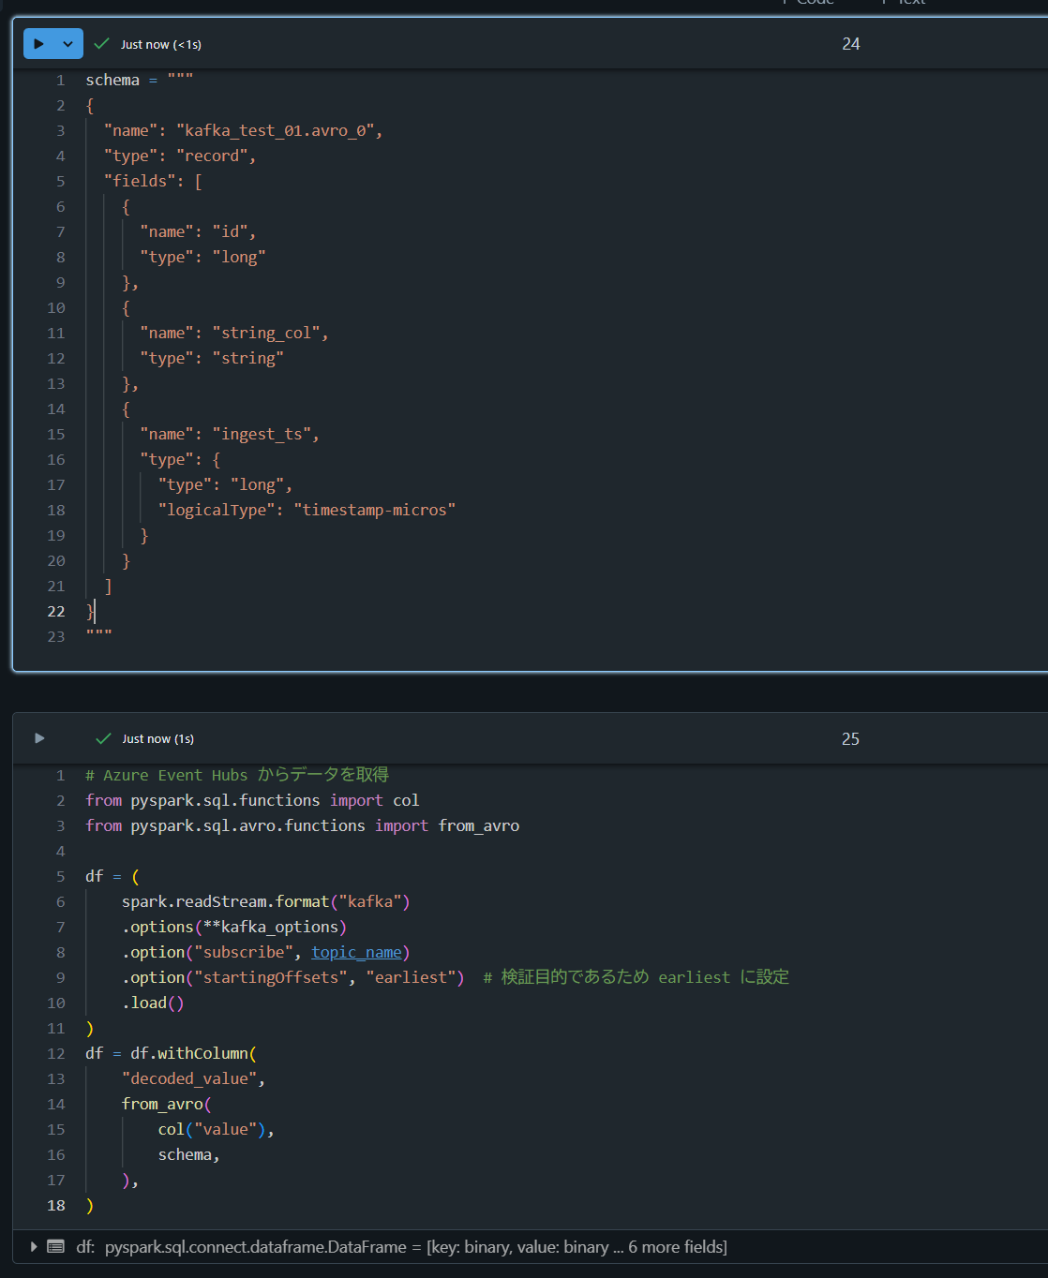
Task: Click the success checkmark on cell 25
Action: (x=104, y=738)
